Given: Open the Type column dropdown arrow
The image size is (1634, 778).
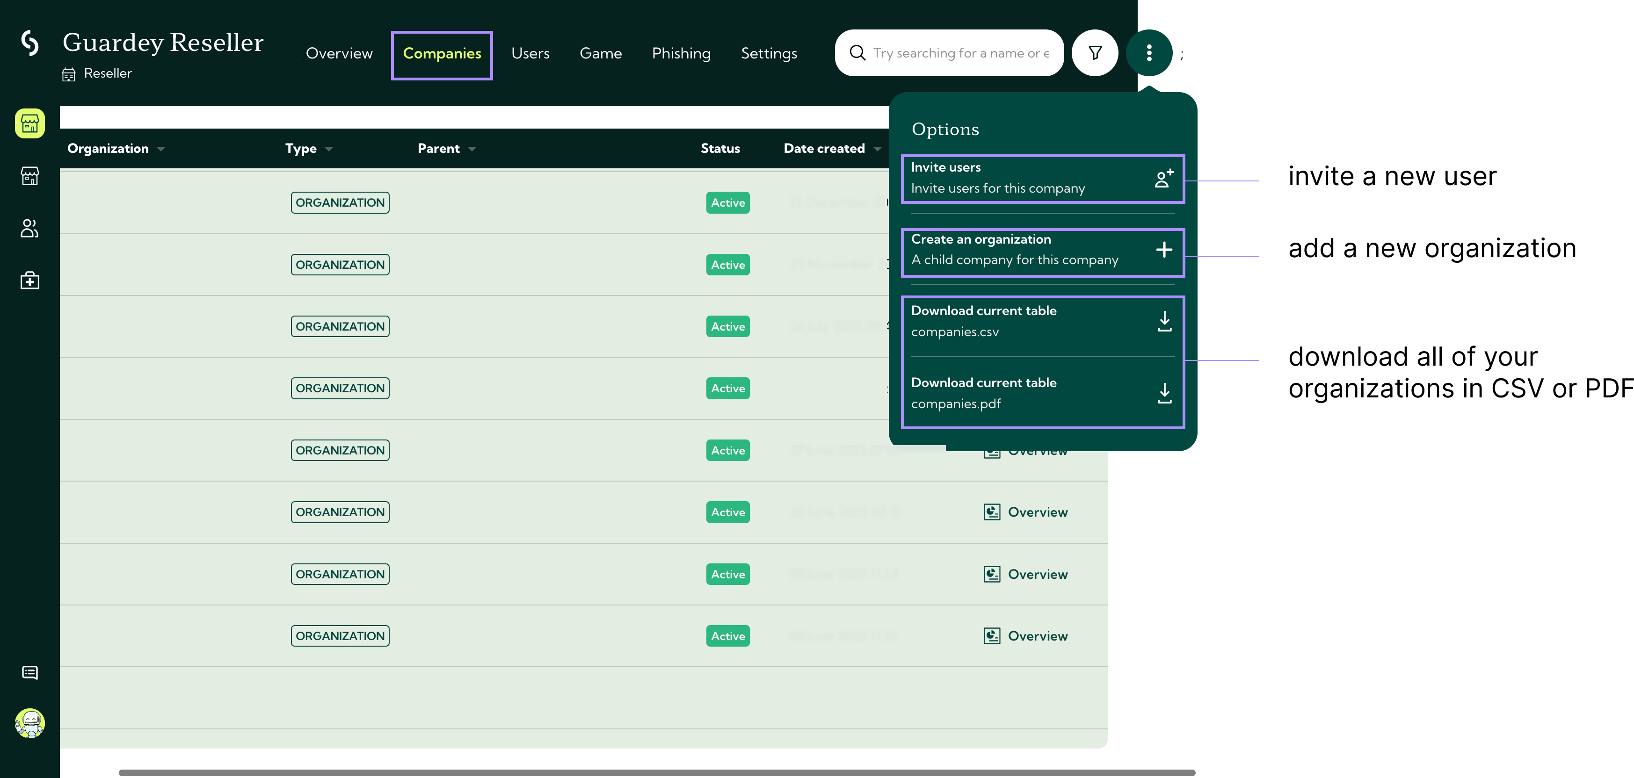Looking at the screenshot, I should pos(328,149).
